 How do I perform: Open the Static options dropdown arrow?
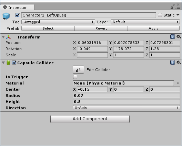pos(178,15)
